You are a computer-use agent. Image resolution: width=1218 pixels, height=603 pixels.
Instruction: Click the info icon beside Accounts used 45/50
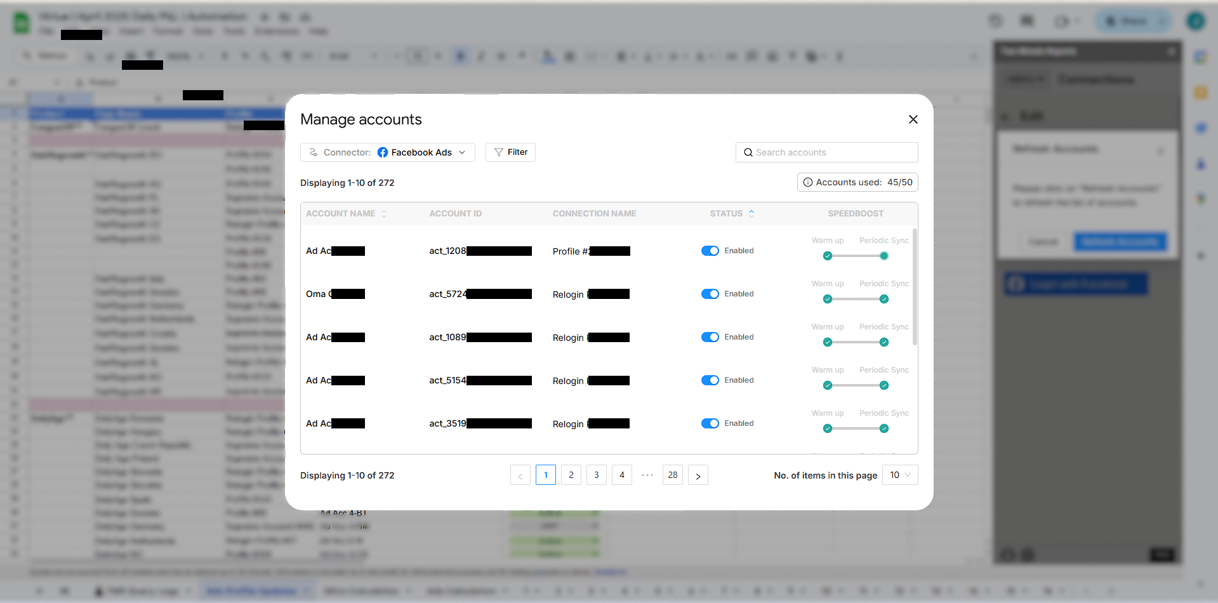(807, 182)
